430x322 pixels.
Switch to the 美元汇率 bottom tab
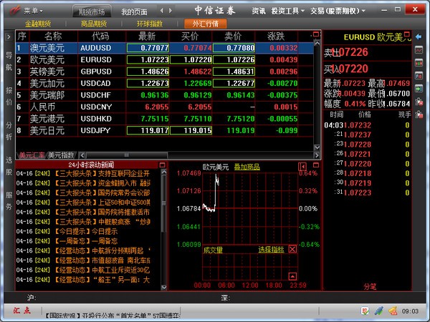tap(32, 155)
